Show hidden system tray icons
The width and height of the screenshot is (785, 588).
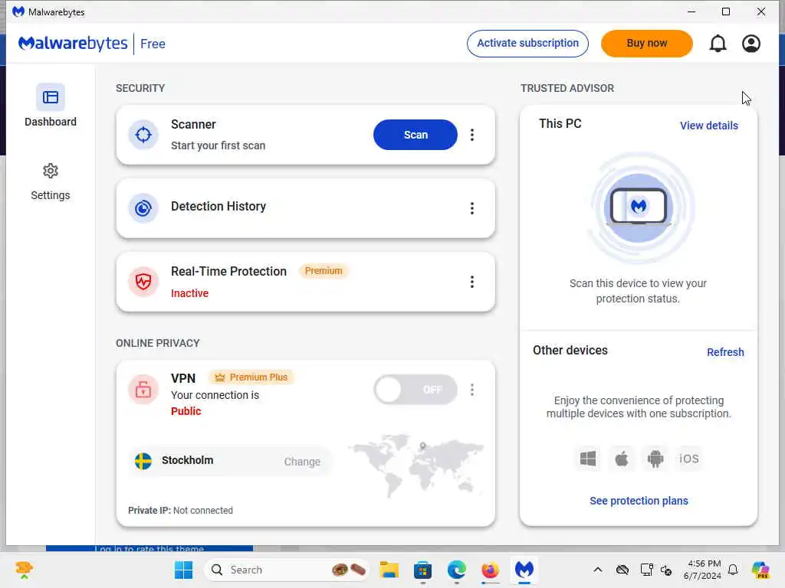[x=598, y=570]
